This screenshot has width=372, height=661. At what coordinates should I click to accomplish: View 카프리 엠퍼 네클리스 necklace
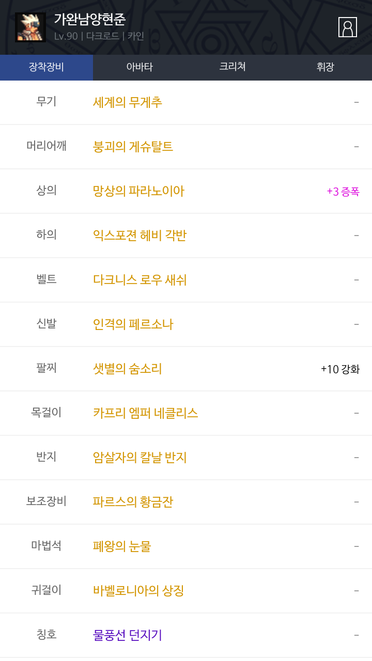(146, 413)
